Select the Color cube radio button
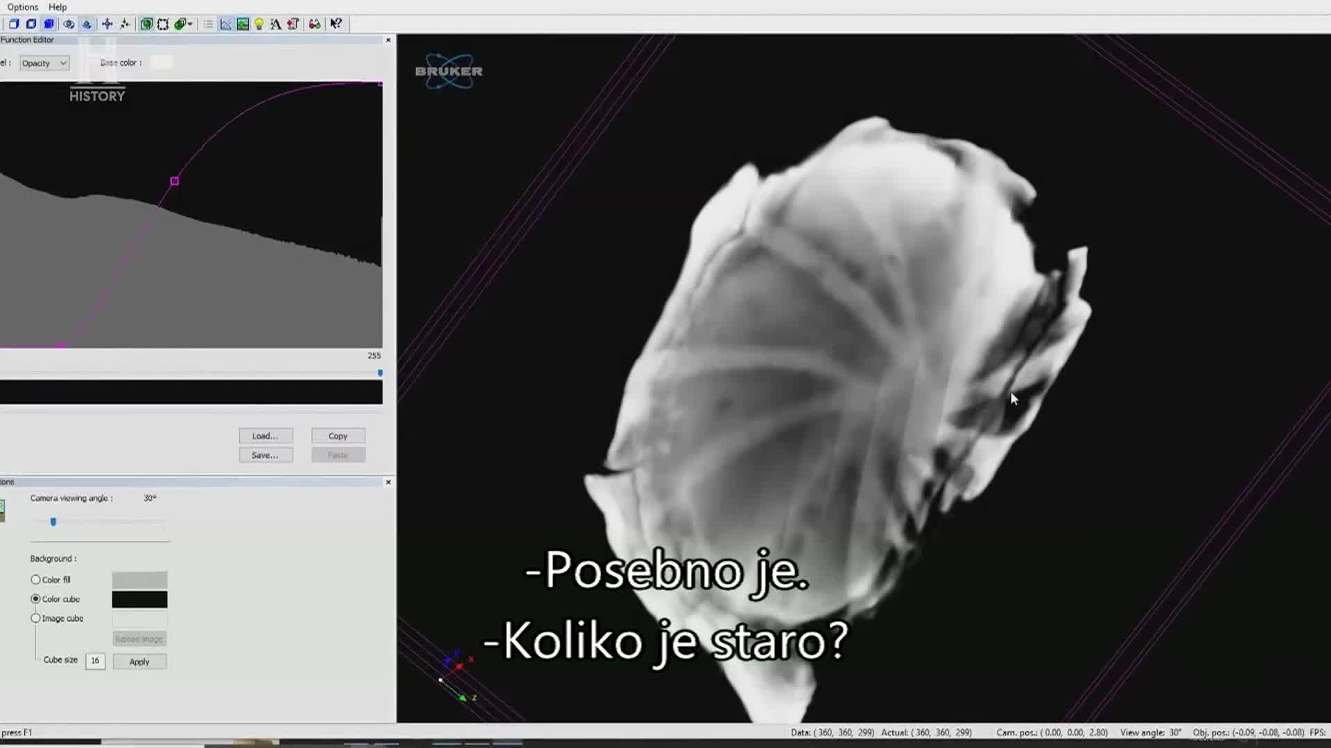The image size is (1331, 748). 35,599
